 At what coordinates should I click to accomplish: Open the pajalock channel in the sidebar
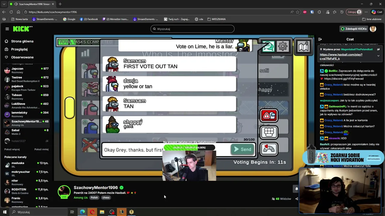click(x=26, y=88)
